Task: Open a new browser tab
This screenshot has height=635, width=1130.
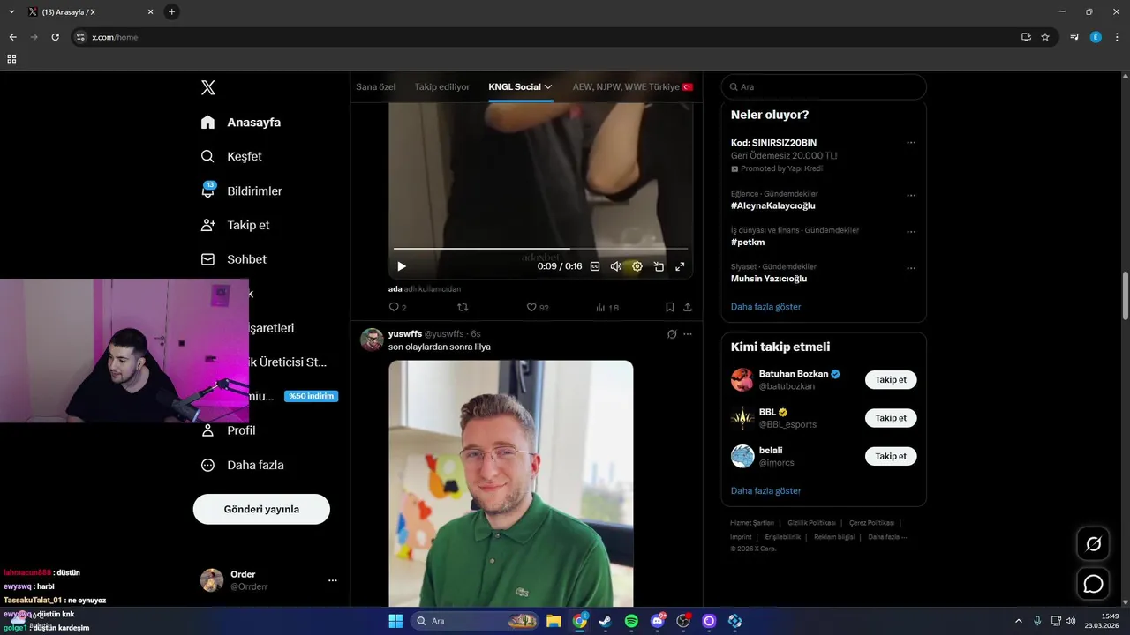Action: [x=171, y=11]
